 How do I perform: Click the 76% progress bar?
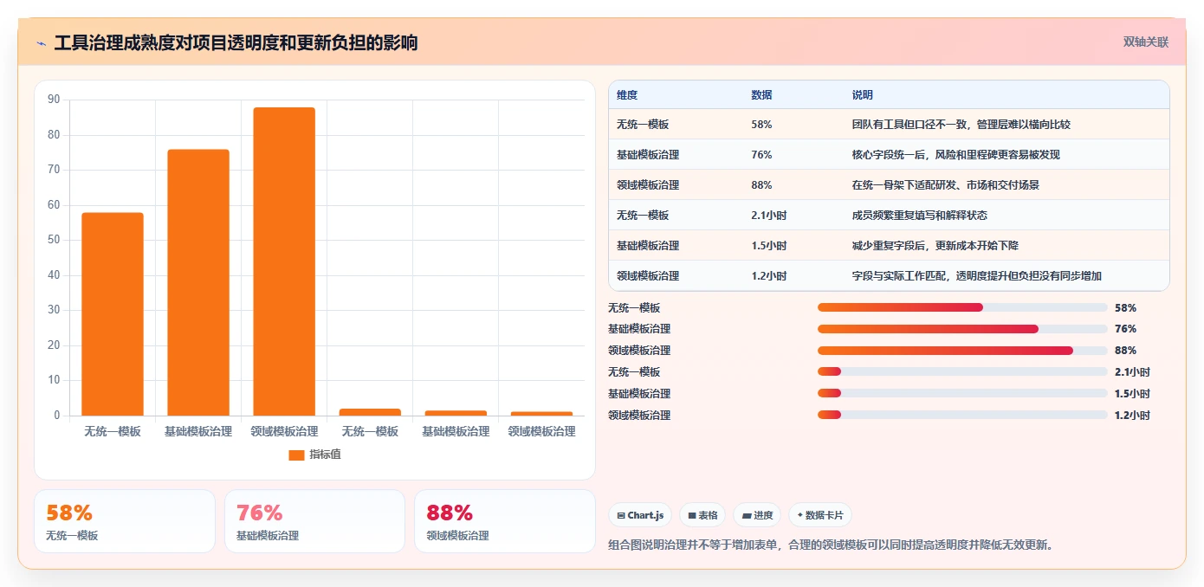tap(962, 329)
